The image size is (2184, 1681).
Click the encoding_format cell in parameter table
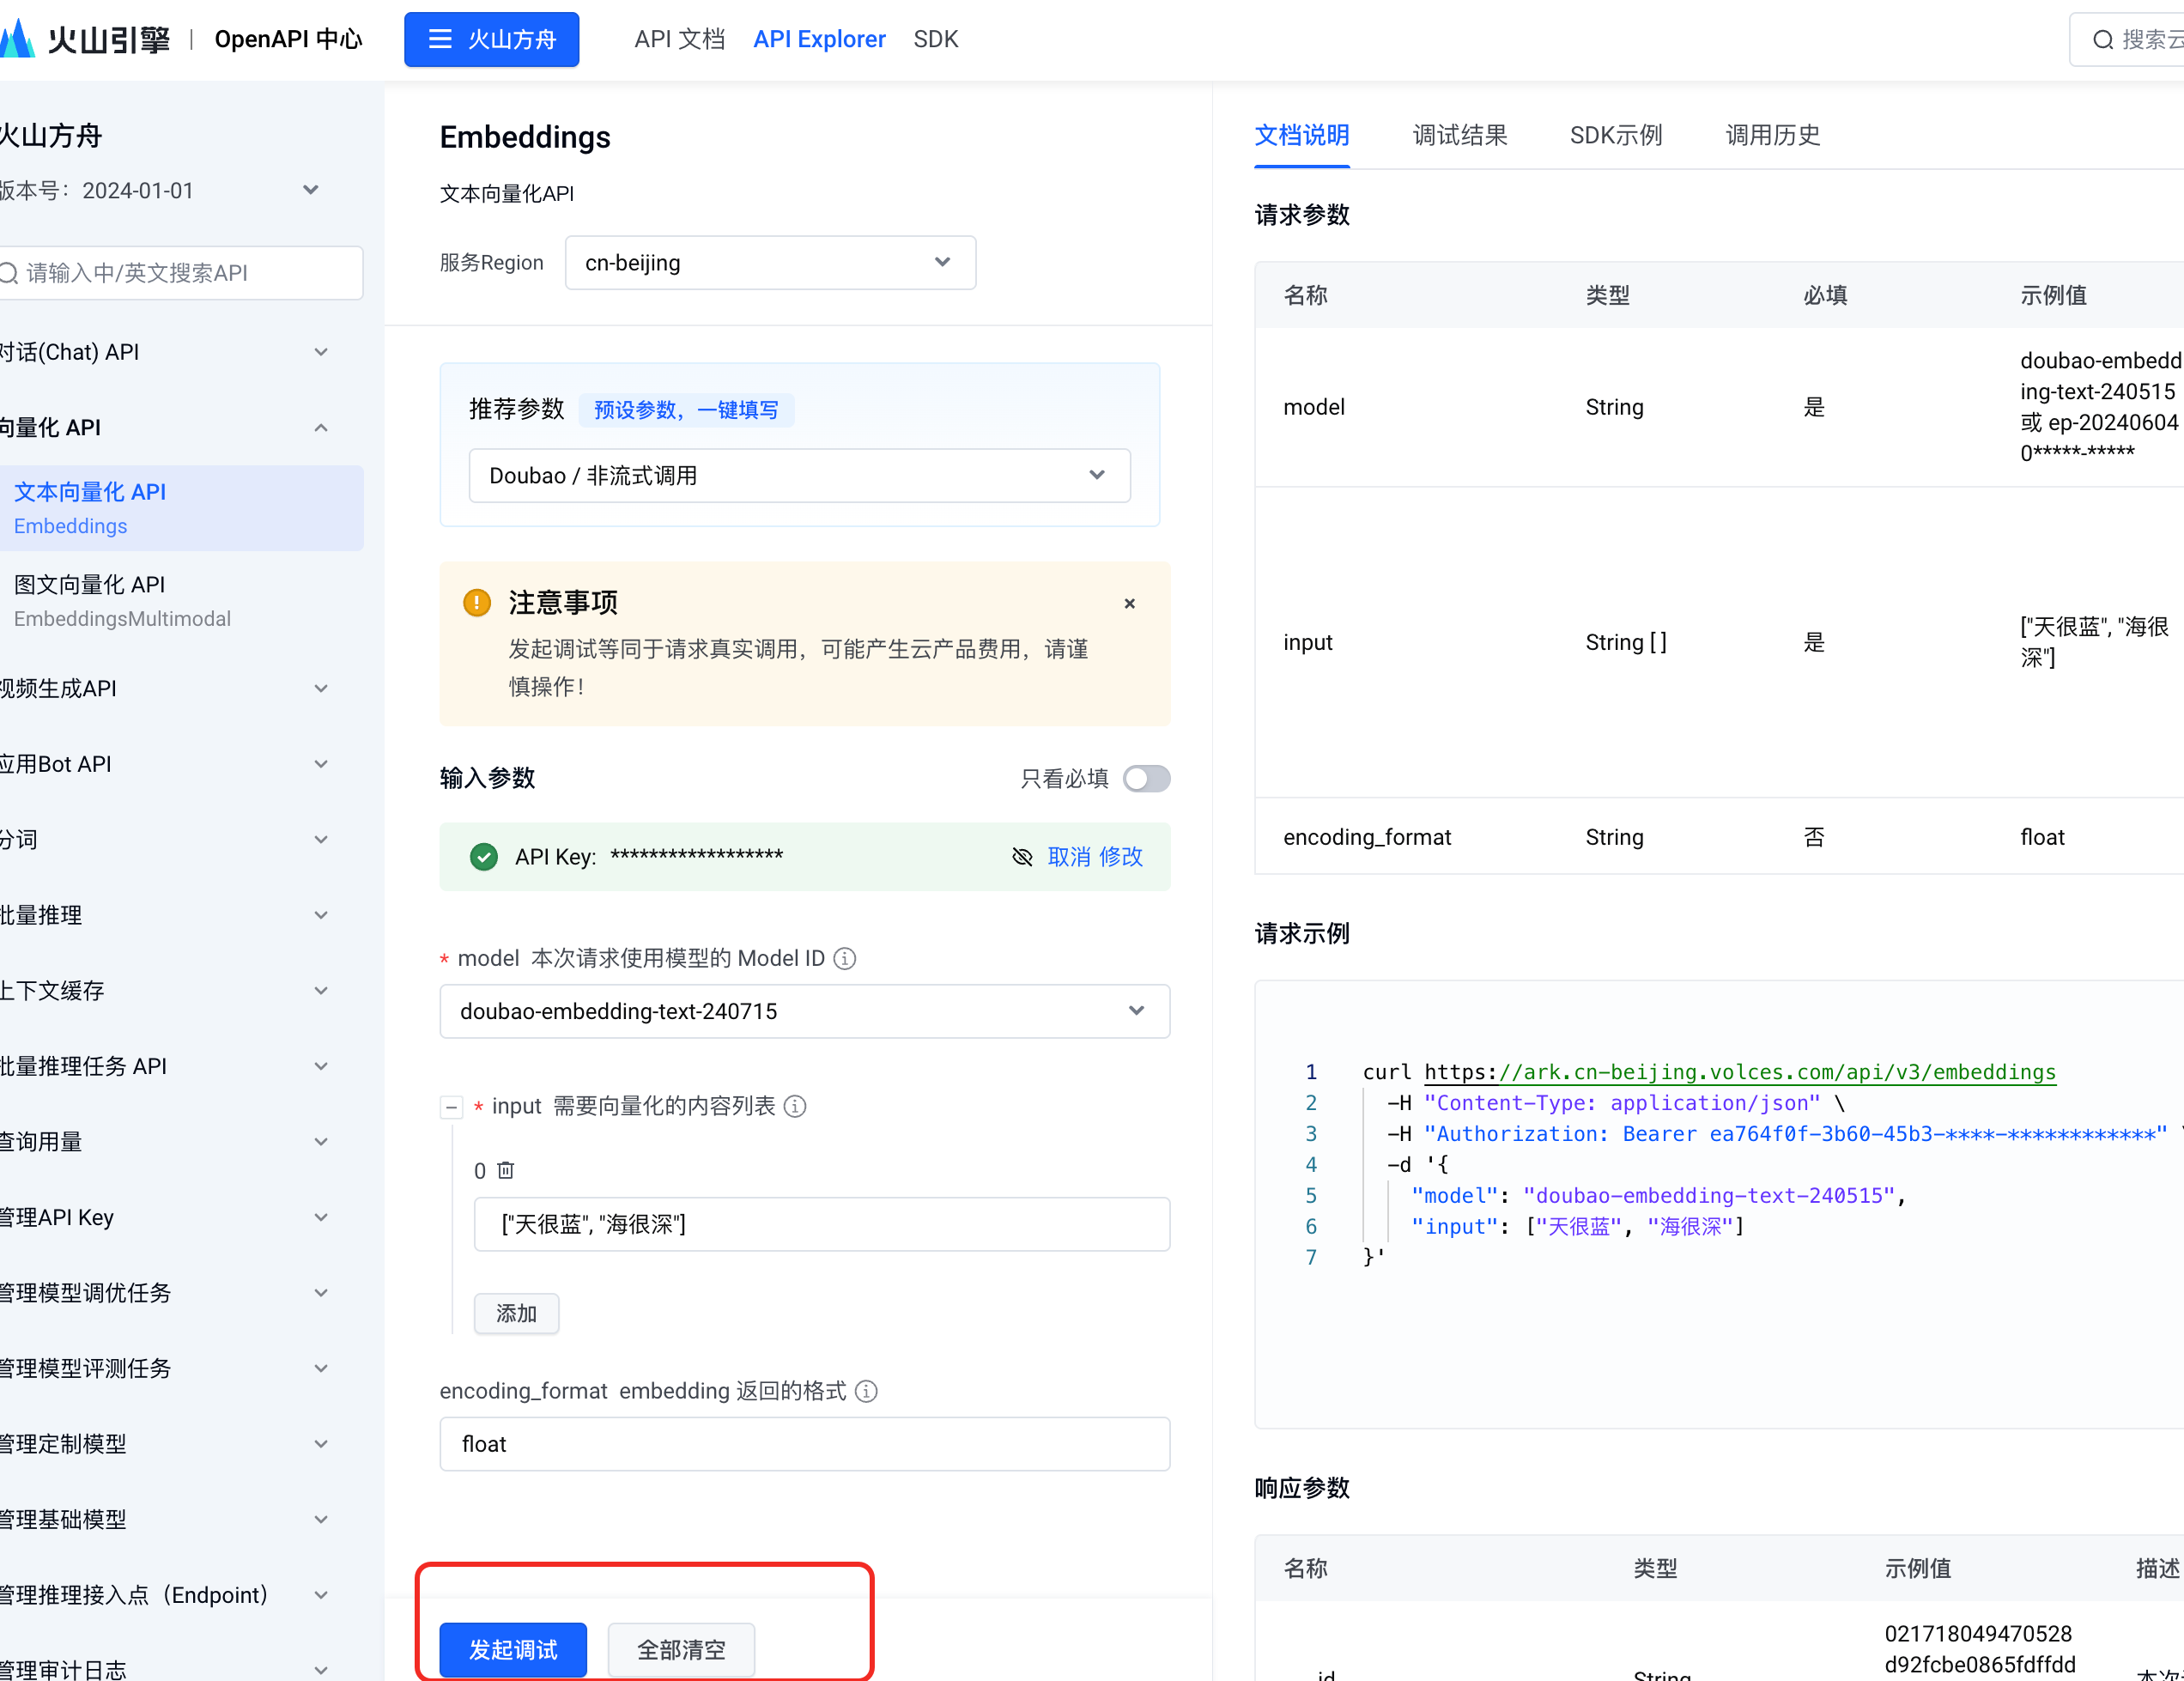click(1366, 837)
